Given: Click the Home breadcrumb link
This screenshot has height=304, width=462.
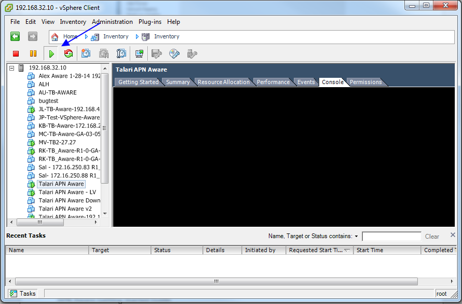Looking at the screenshot, I should click(70, 36).
